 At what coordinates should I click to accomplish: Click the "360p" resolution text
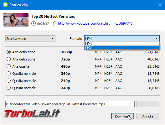coord(65,74)
